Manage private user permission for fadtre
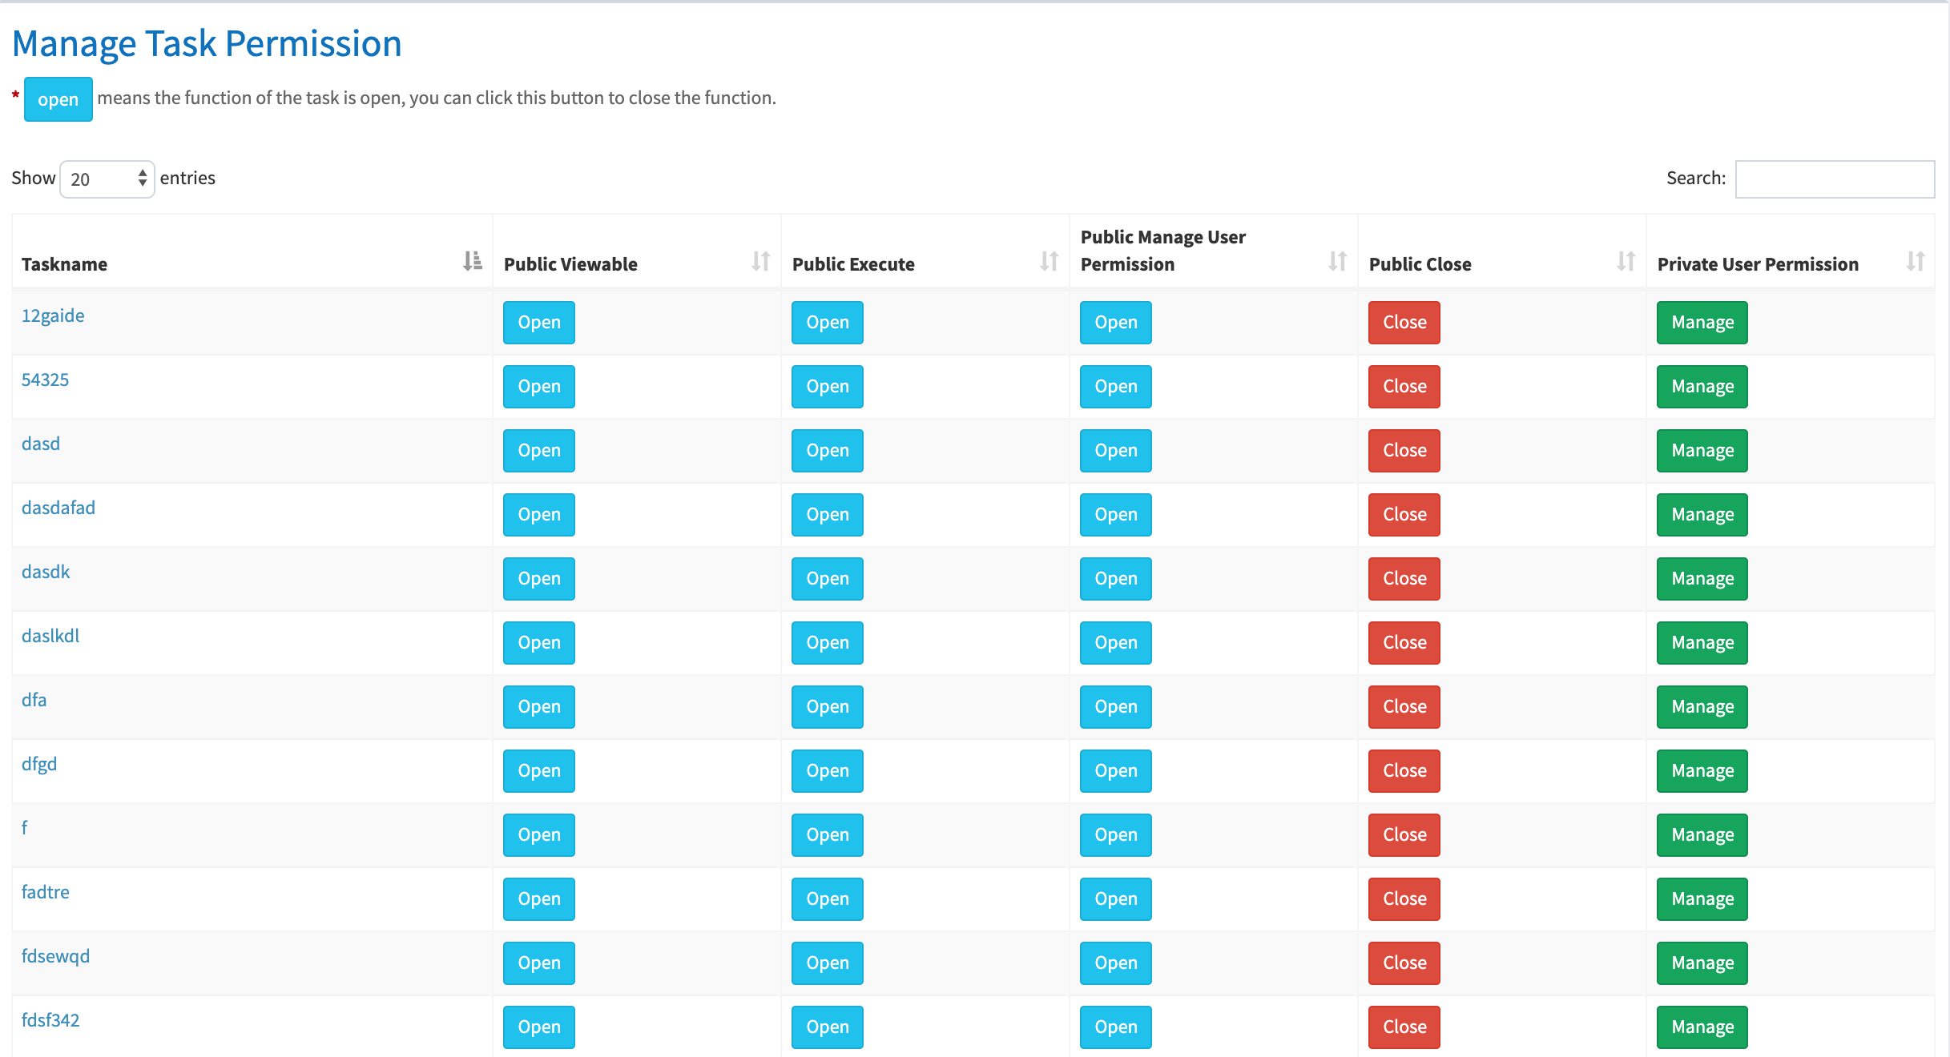The height and width of the screenshot is (1057, 1950). [x=1702, y=899]
